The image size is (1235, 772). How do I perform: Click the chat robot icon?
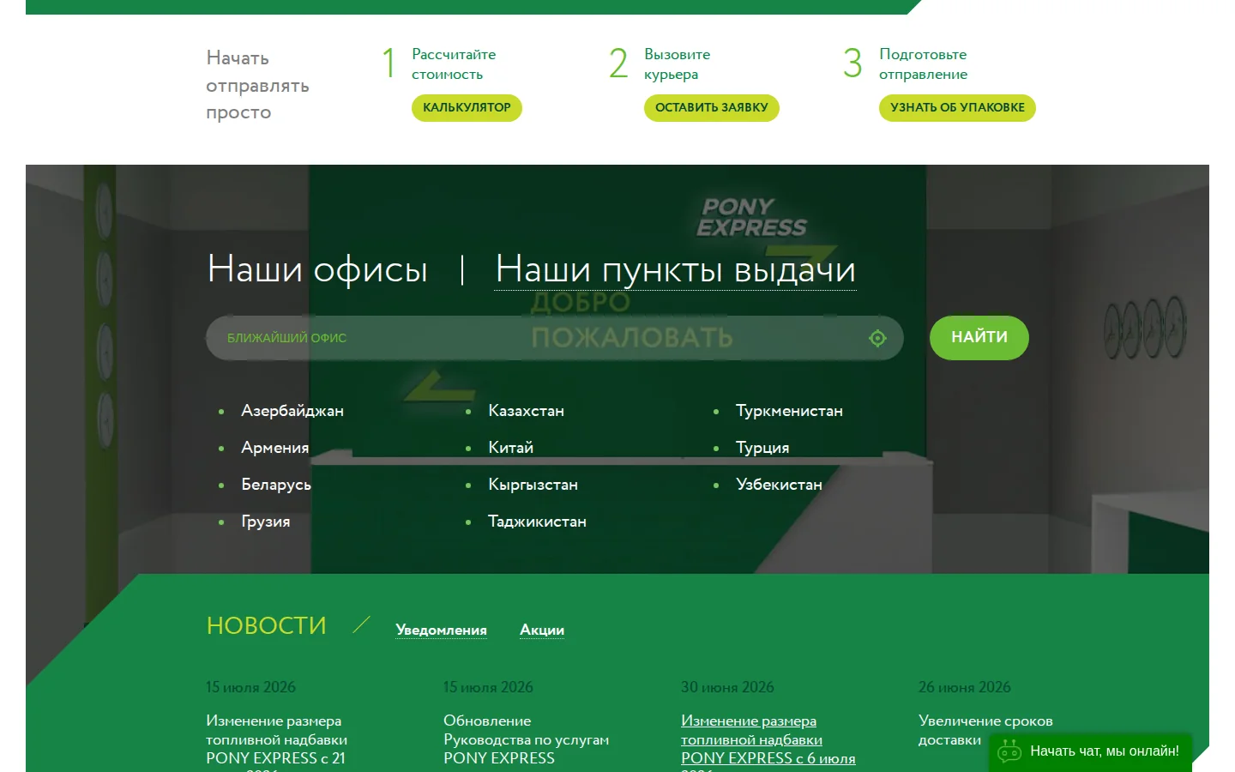(1009, 751)
